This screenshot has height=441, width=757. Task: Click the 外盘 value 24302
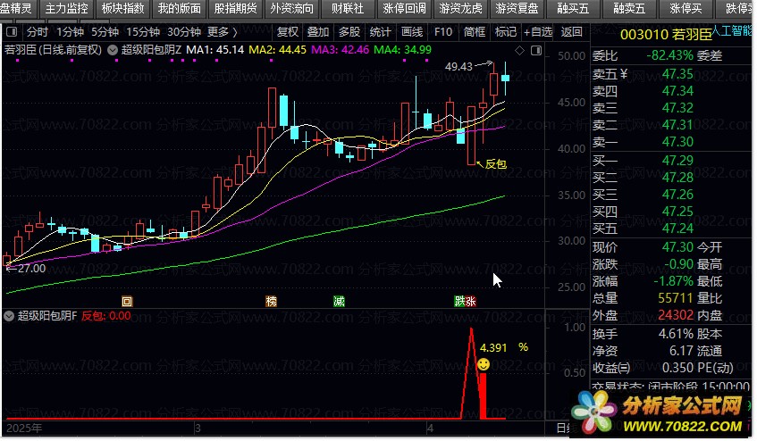click(x=676, y=315)
